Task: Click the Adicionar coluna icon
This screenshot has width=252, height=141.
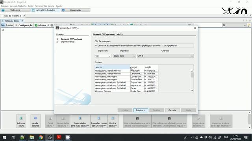Action: 21,118
